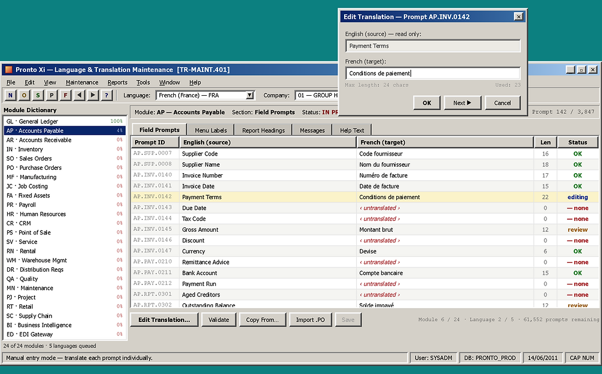Image resolution: width=602 pixels, height=374 pixels.
Task: Switch to the Menu Labels tab
Action: [211, 130]
